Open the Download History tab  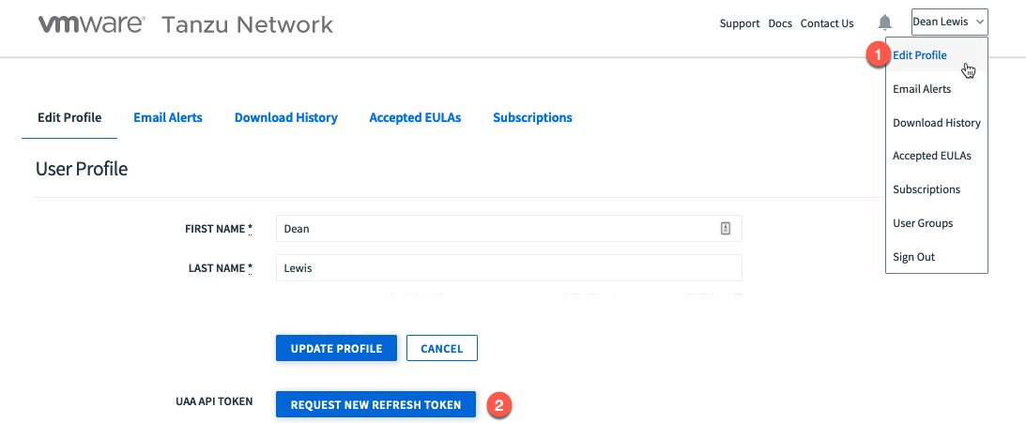(286, 117)
